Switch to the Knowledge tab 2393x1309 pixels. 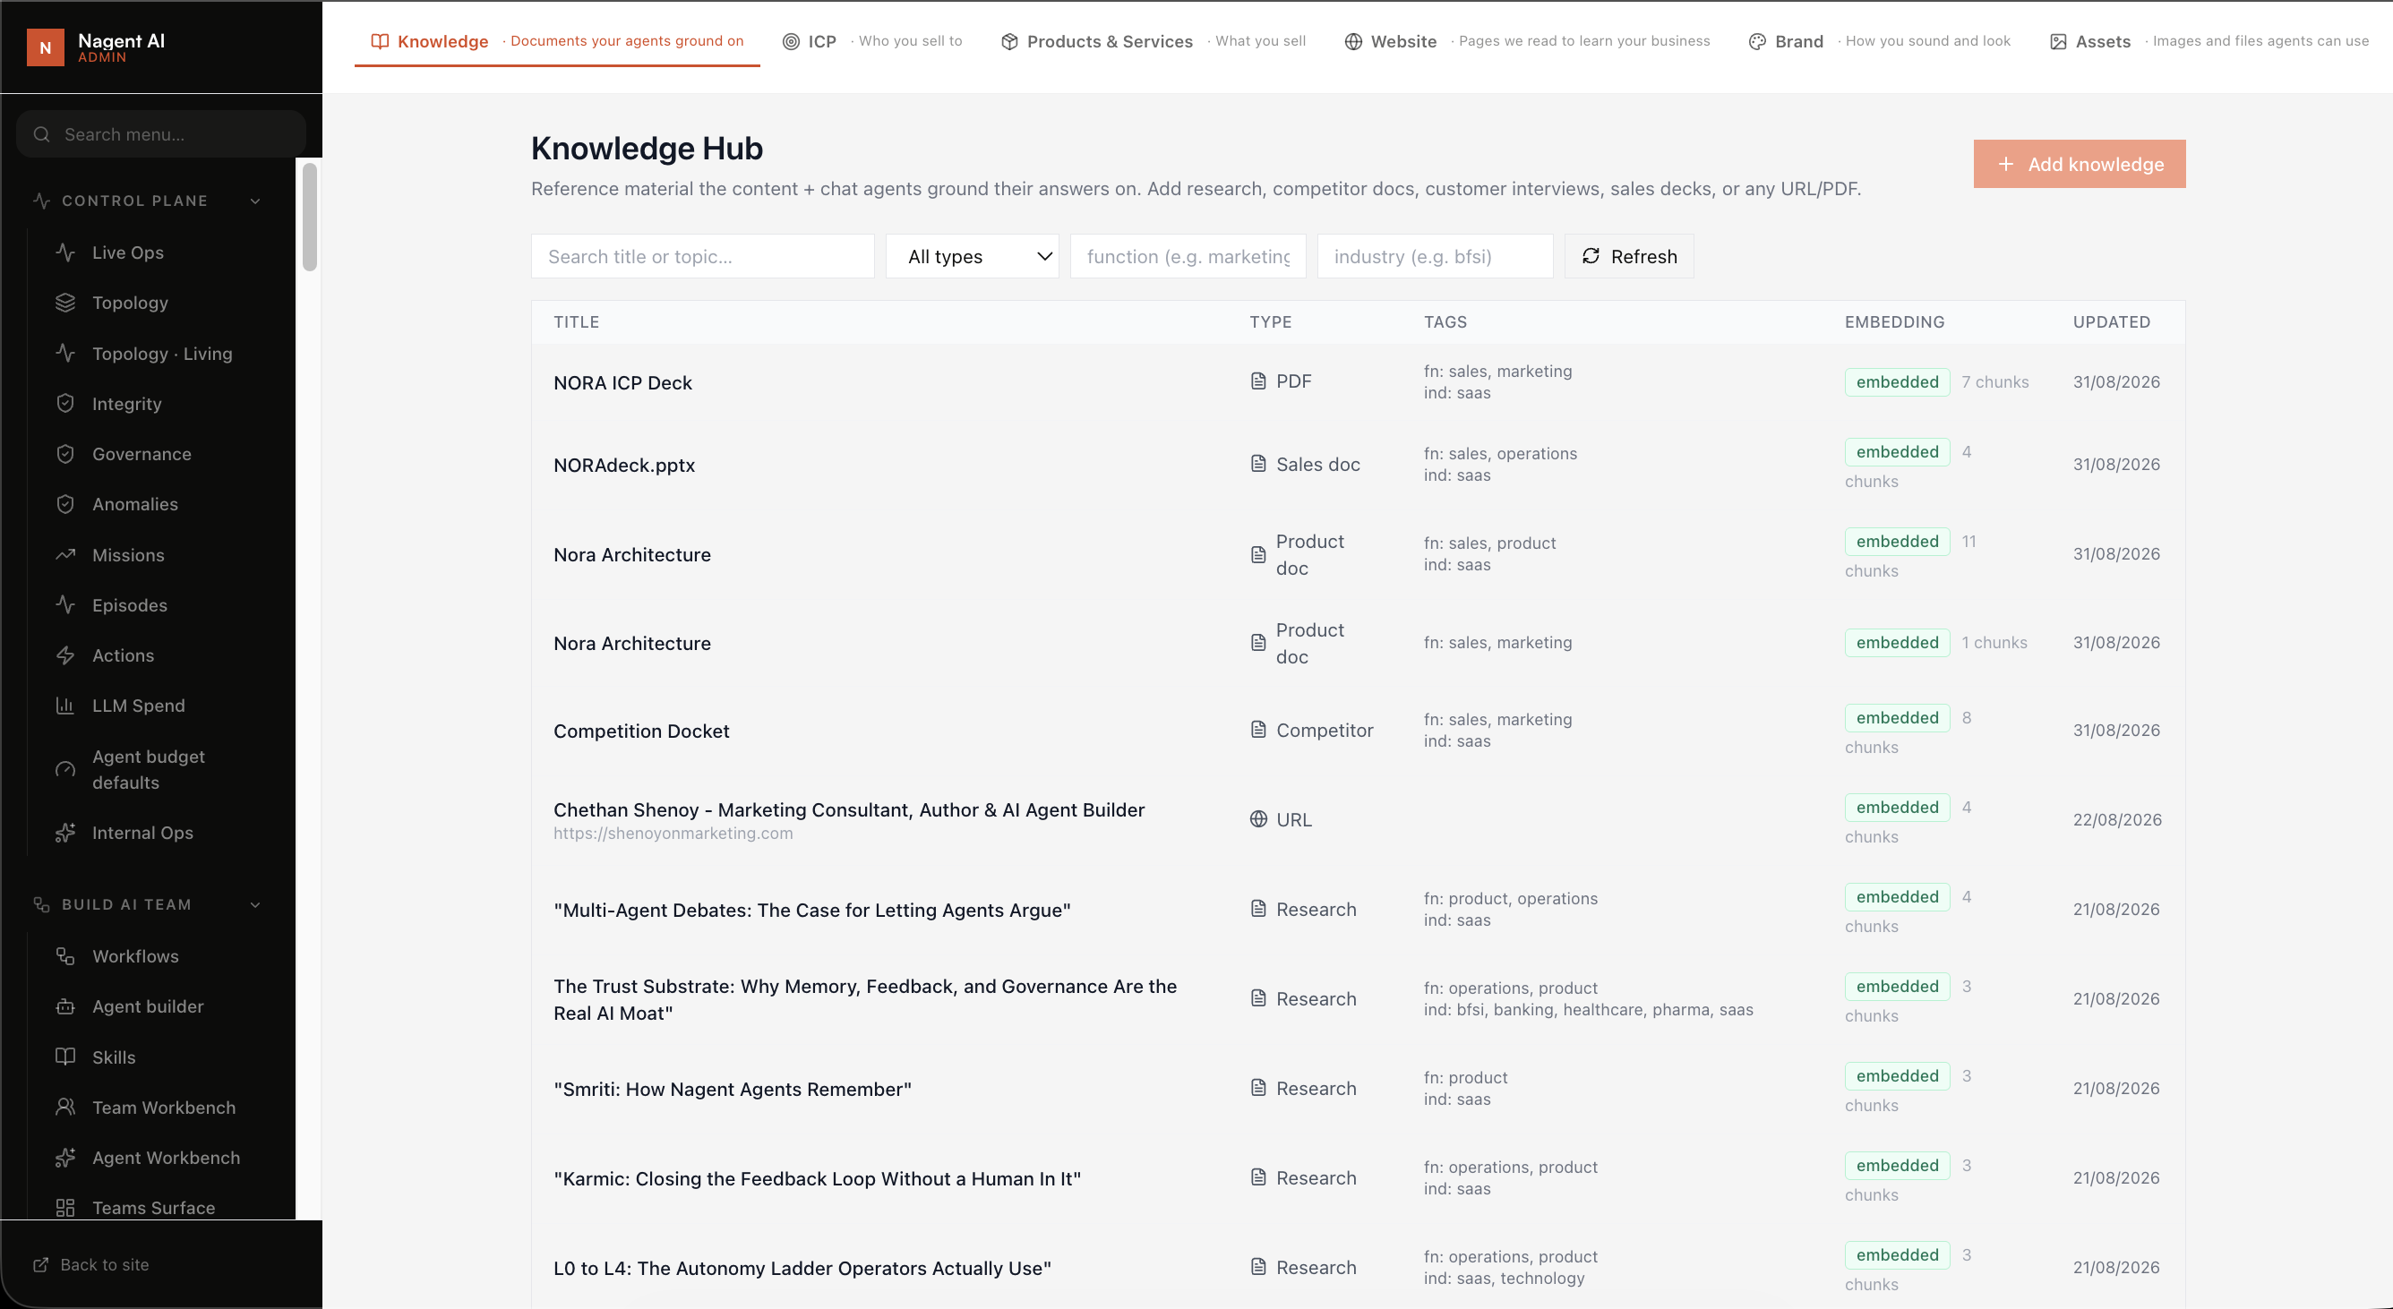[x=556, y=41]
